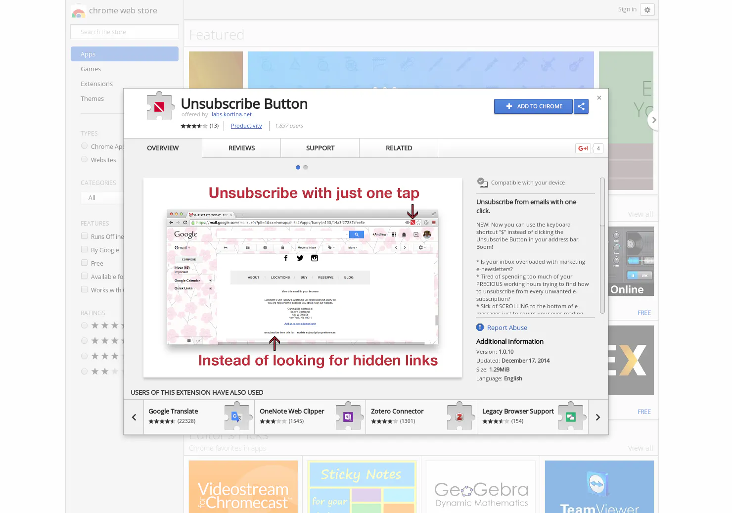Viewport: 732px width, 513px height.
Task: Open Zotero Connector related item title
Action: 397,412
